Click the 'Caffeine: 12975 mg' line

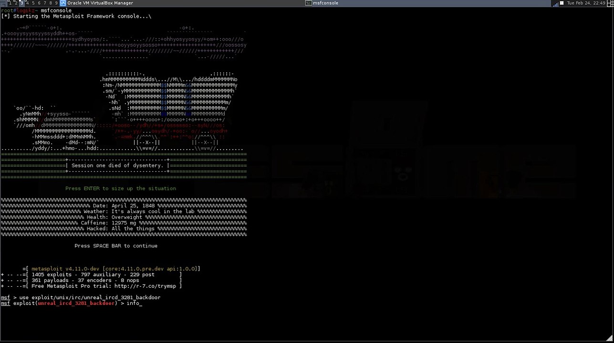click(x=108, y=223)
